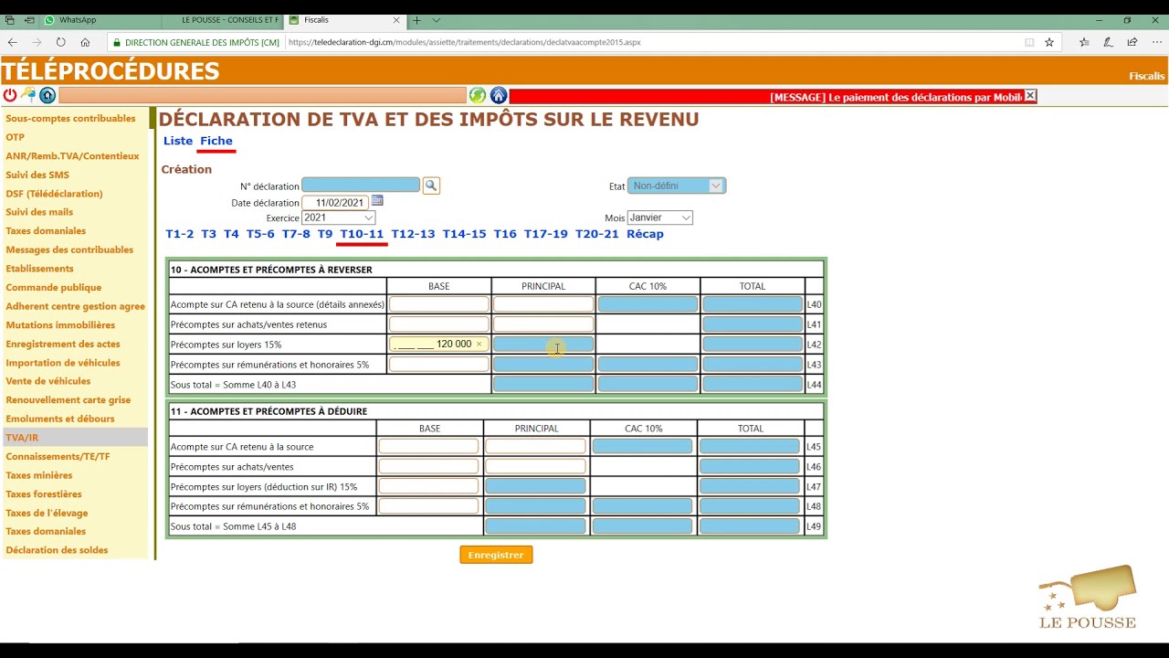Open Déclaration des soldes in sidebar

[57, 550]
